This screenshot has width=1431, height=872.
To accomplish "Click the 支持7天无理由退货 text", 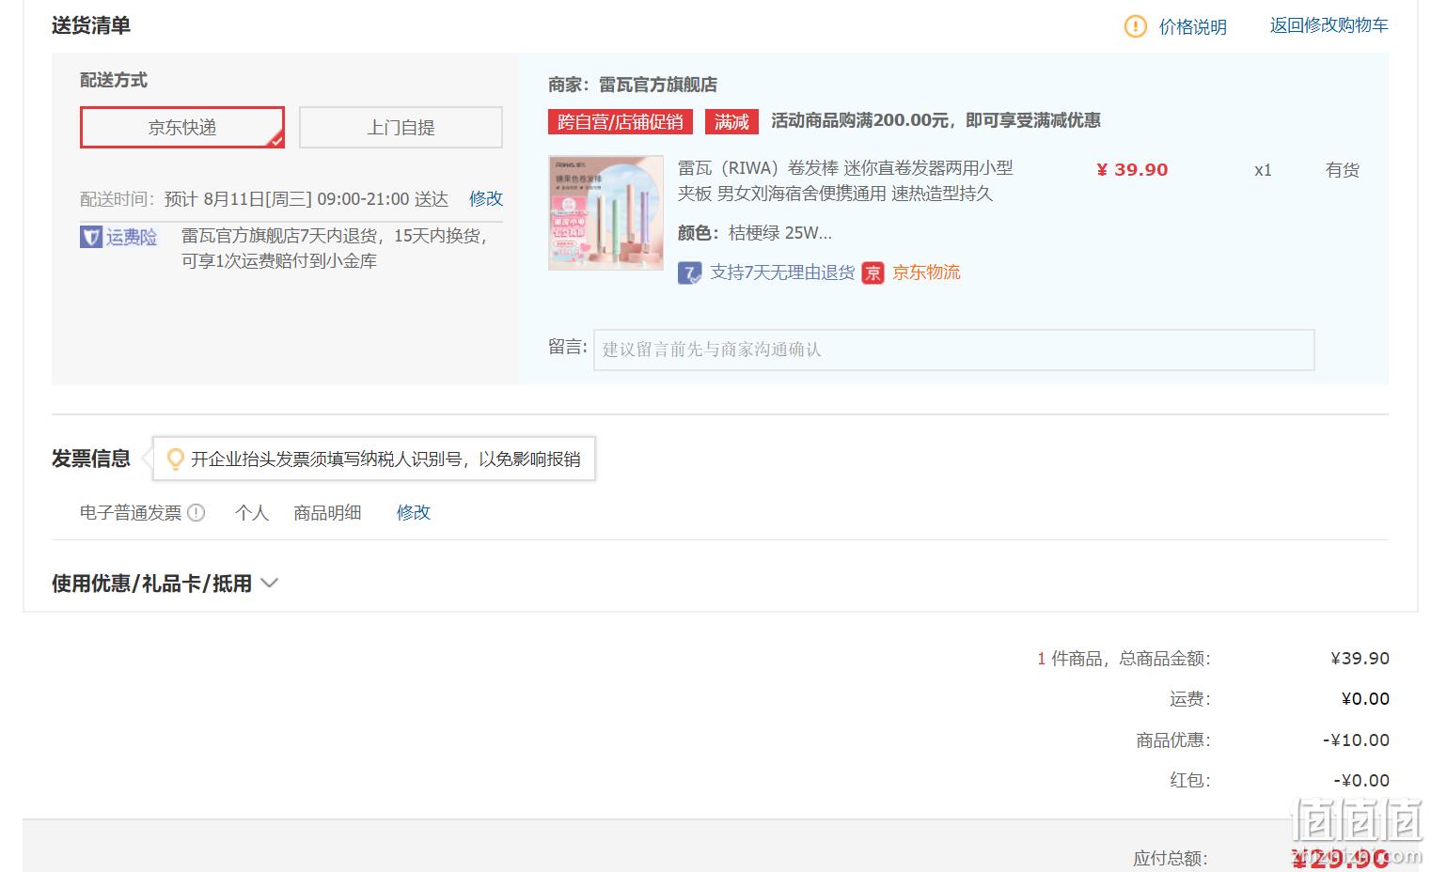I will pyautogui.click(x=782, y=272).
